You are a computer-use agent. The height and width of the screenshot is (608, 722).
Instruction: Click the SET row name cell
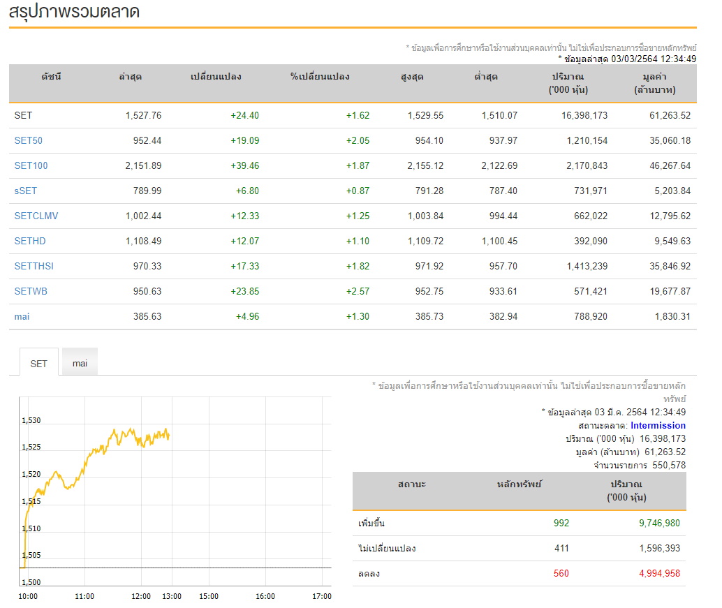point(23,115)
